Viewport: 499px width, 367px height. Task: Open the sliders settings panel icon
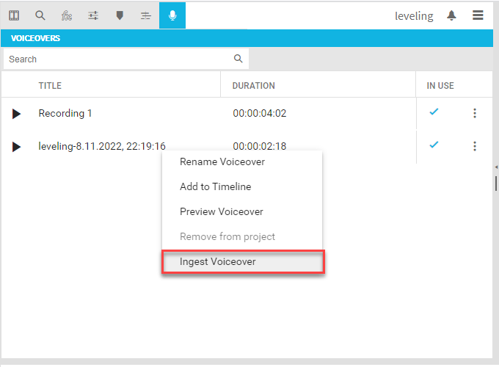pyautogui.click(x=93, y=15)
